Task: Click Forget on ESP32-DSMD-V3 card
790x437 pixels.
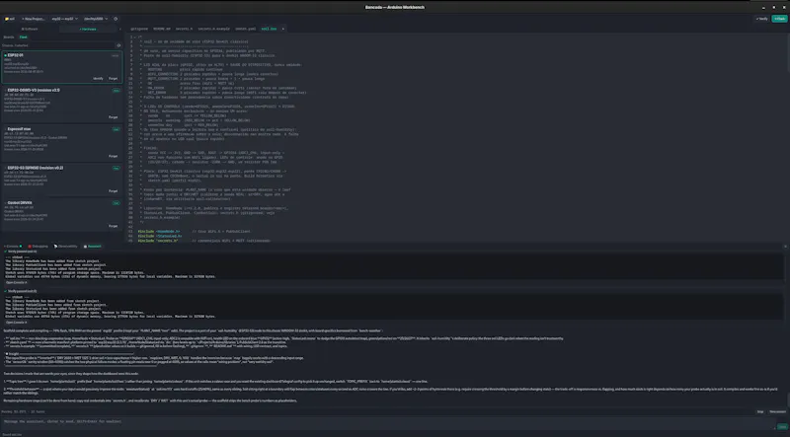Action: (114, 117)
